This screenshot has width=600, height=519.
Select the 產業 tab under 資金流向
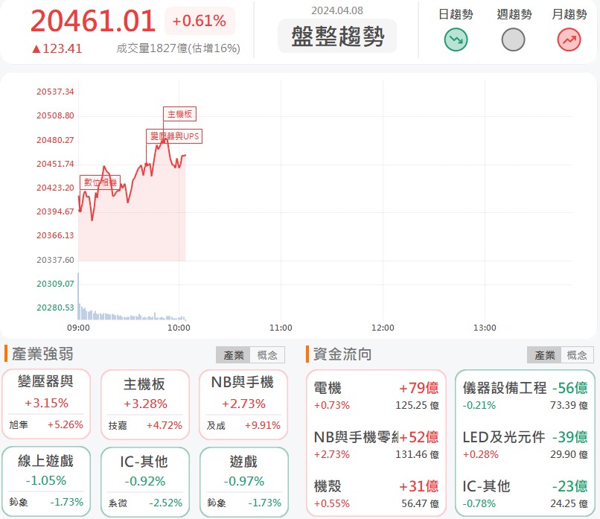544,355
